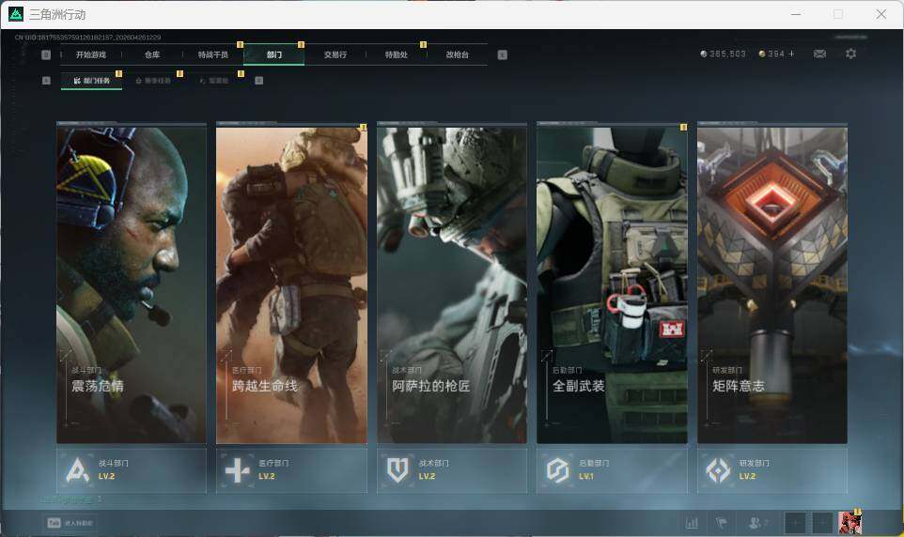Open the bar chart statistics icon

(x=692, y=523)
